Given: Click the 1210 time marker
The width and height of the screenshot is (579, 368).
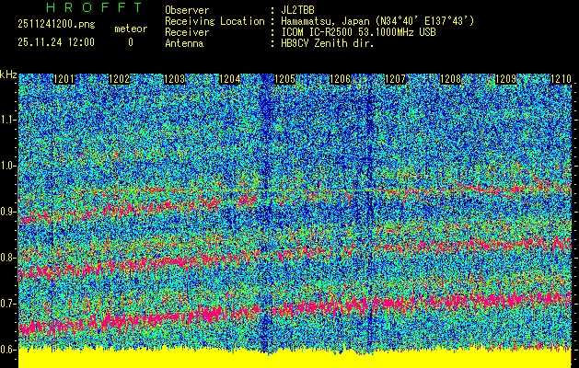Looking at the screenshot, I should (x=561, y=80).
